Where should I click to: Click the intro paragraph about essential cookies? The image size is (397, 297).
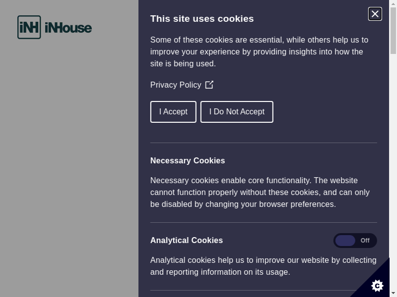coord(259,51)
